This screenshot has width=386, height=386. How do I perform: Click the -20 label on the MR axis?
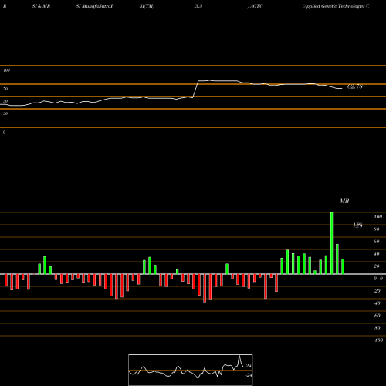click(377, 291)
